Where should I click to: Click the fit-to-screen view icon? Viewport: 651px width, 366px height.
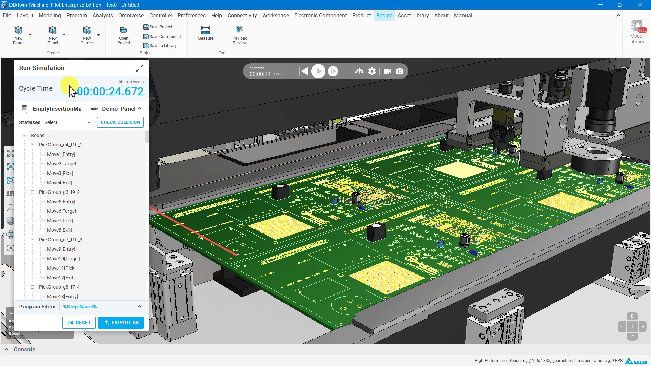click(x=11, y=153)
